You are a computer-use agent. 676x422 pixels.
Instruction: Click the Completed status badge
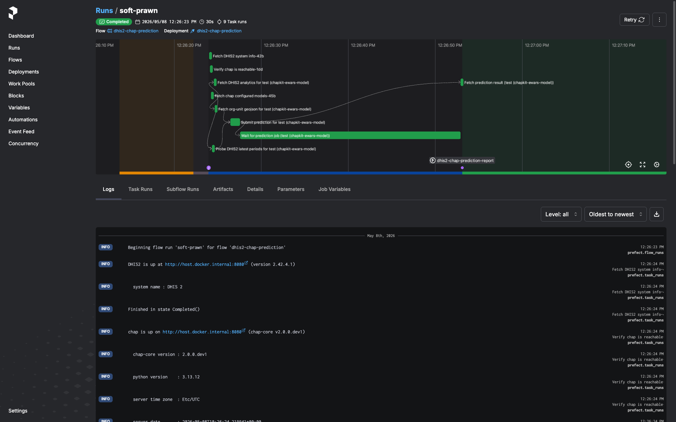point(114,22)
